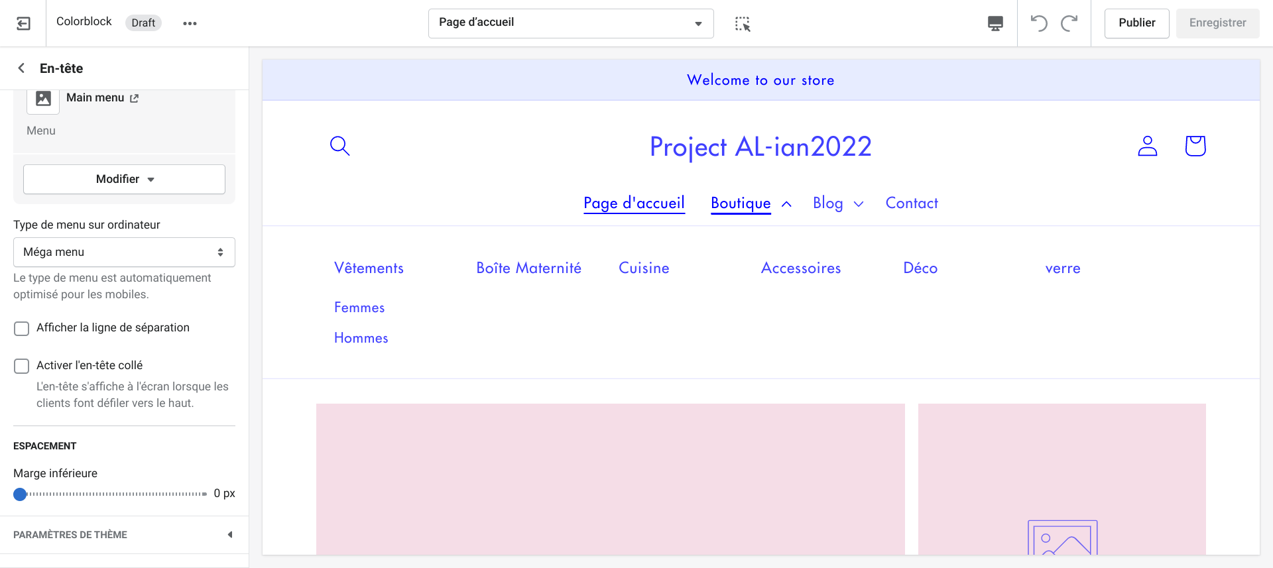Open the Main menu external link icon
1273x568 pixels.
tap(134, 98)
